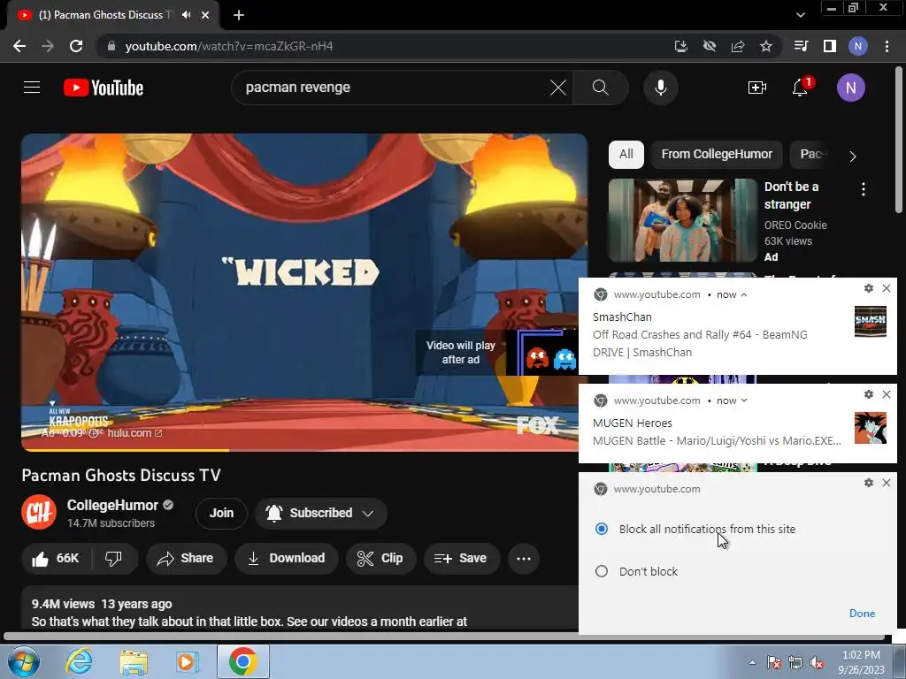Click the horizontal scrollbar
This screenshot has width=906, height=679.
pos(444,637)
